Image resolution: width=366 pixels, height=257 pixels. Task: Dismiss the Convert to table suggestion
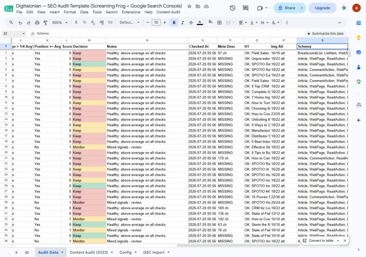pos(345,241)
